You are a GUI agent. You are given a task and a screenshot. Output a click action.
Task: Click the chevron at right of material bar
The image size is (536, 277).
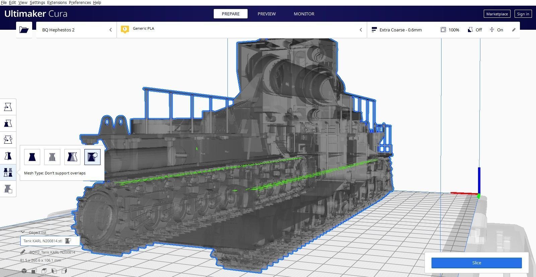[361, 30]
